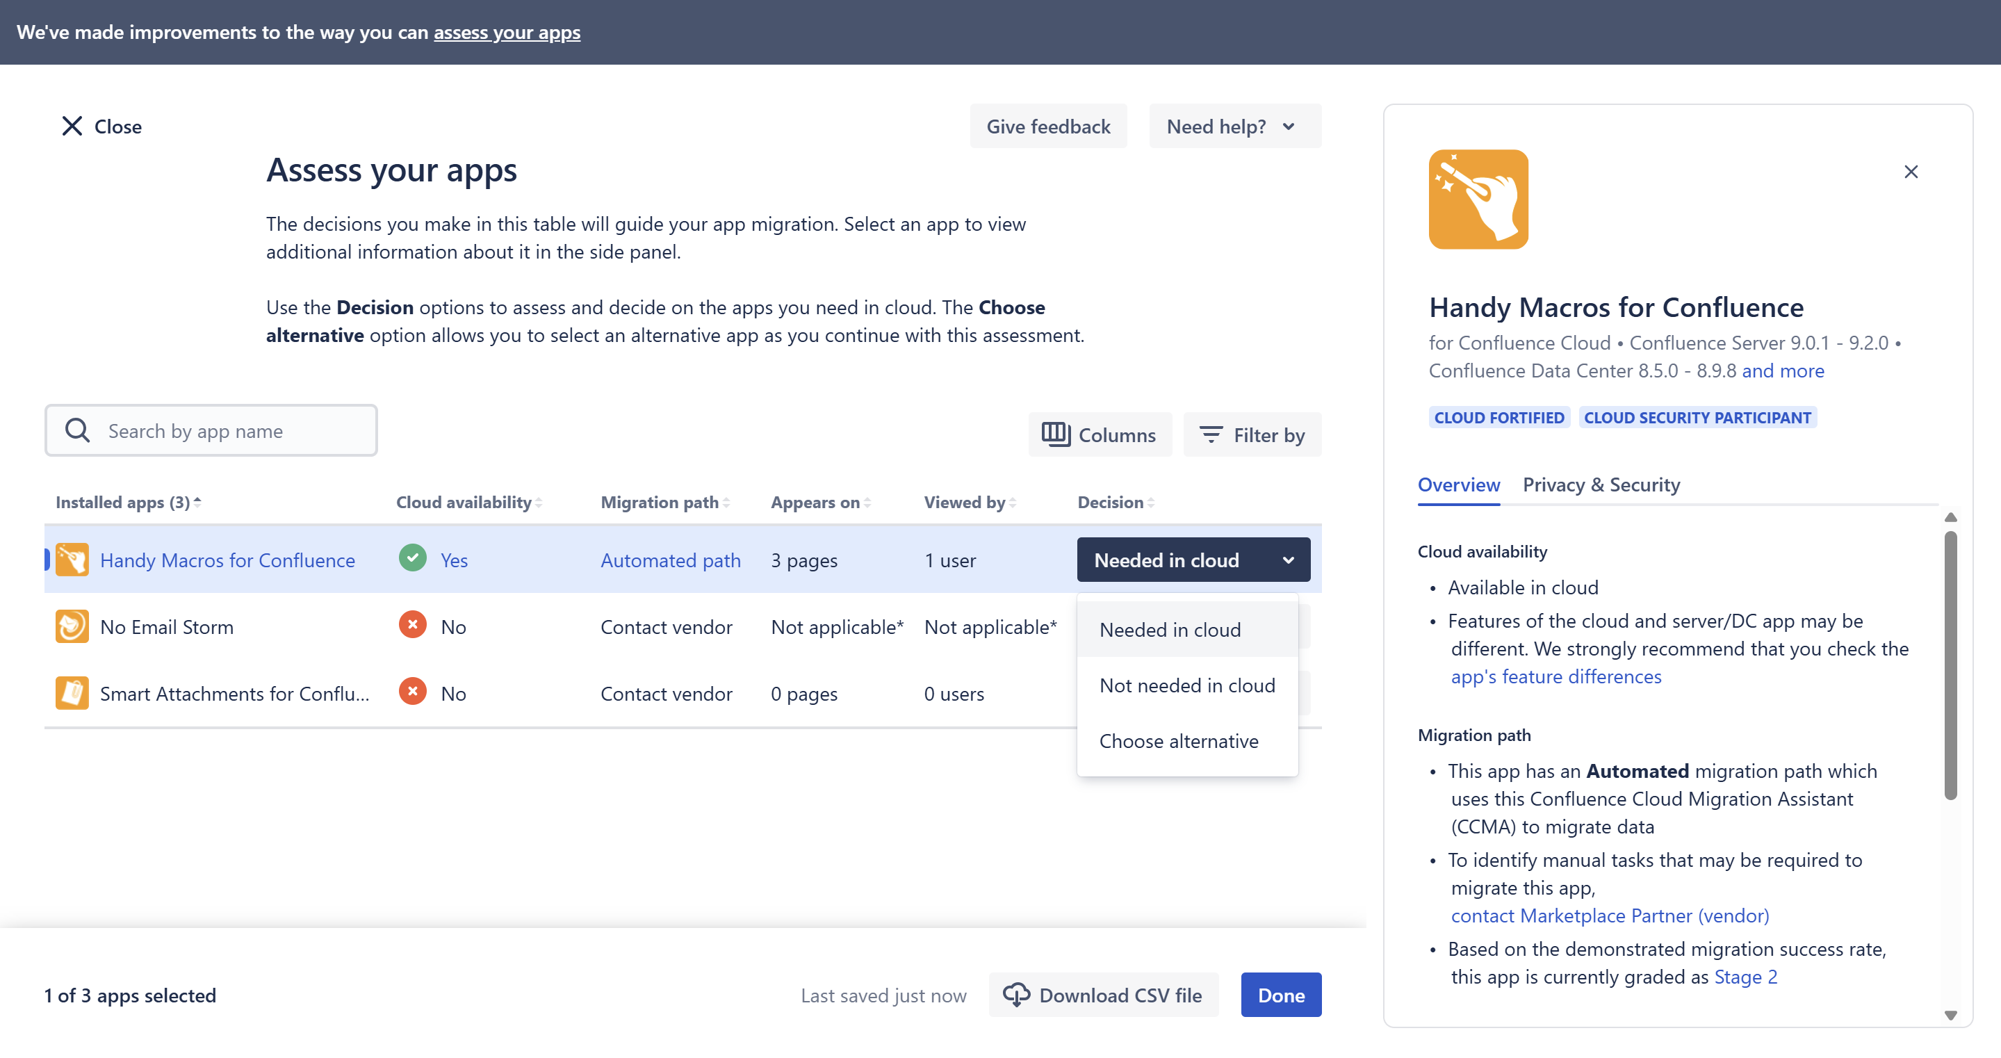Click the large Handy Macros logo in side panel
This screenshot has height=1058, width=2001.
[x=1478, y=200]
